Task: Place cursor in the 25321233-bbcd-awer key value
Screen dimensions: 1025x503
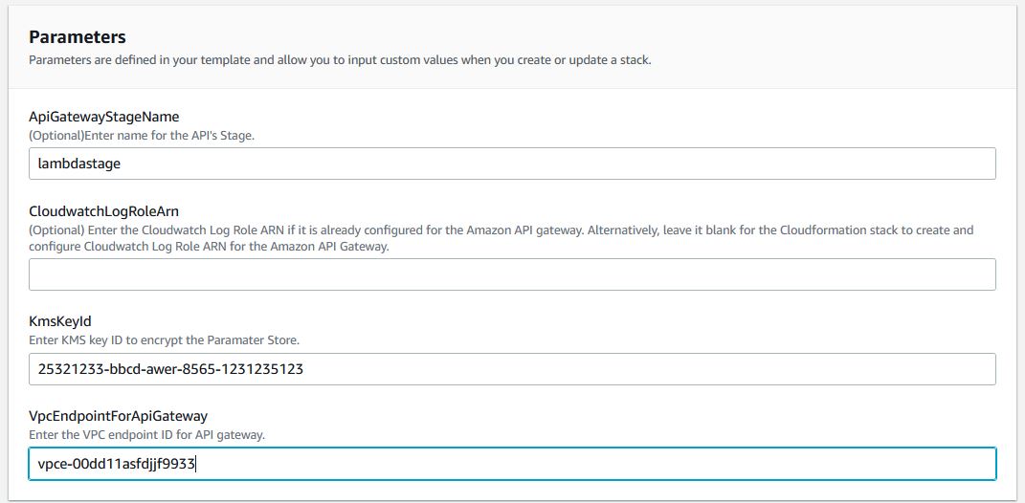Action: [170, 370]
